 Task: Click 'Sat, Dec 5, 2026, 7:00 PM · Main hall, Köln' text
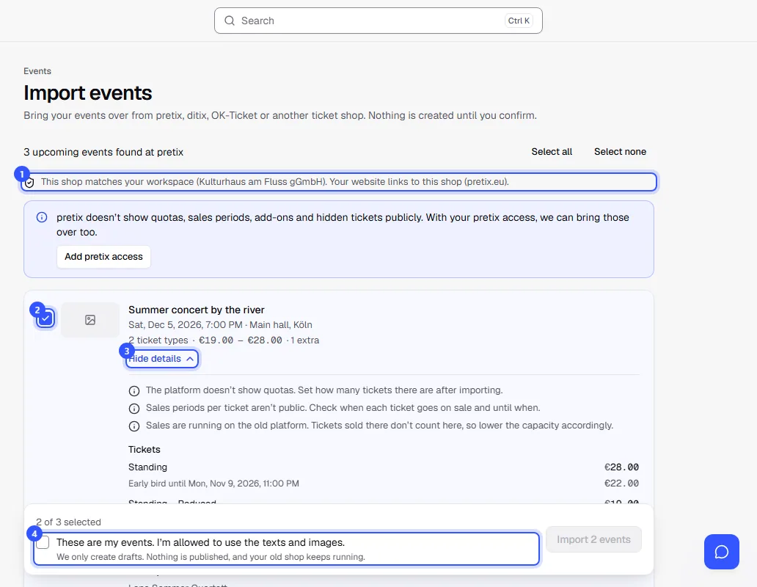tap(220, 325)
